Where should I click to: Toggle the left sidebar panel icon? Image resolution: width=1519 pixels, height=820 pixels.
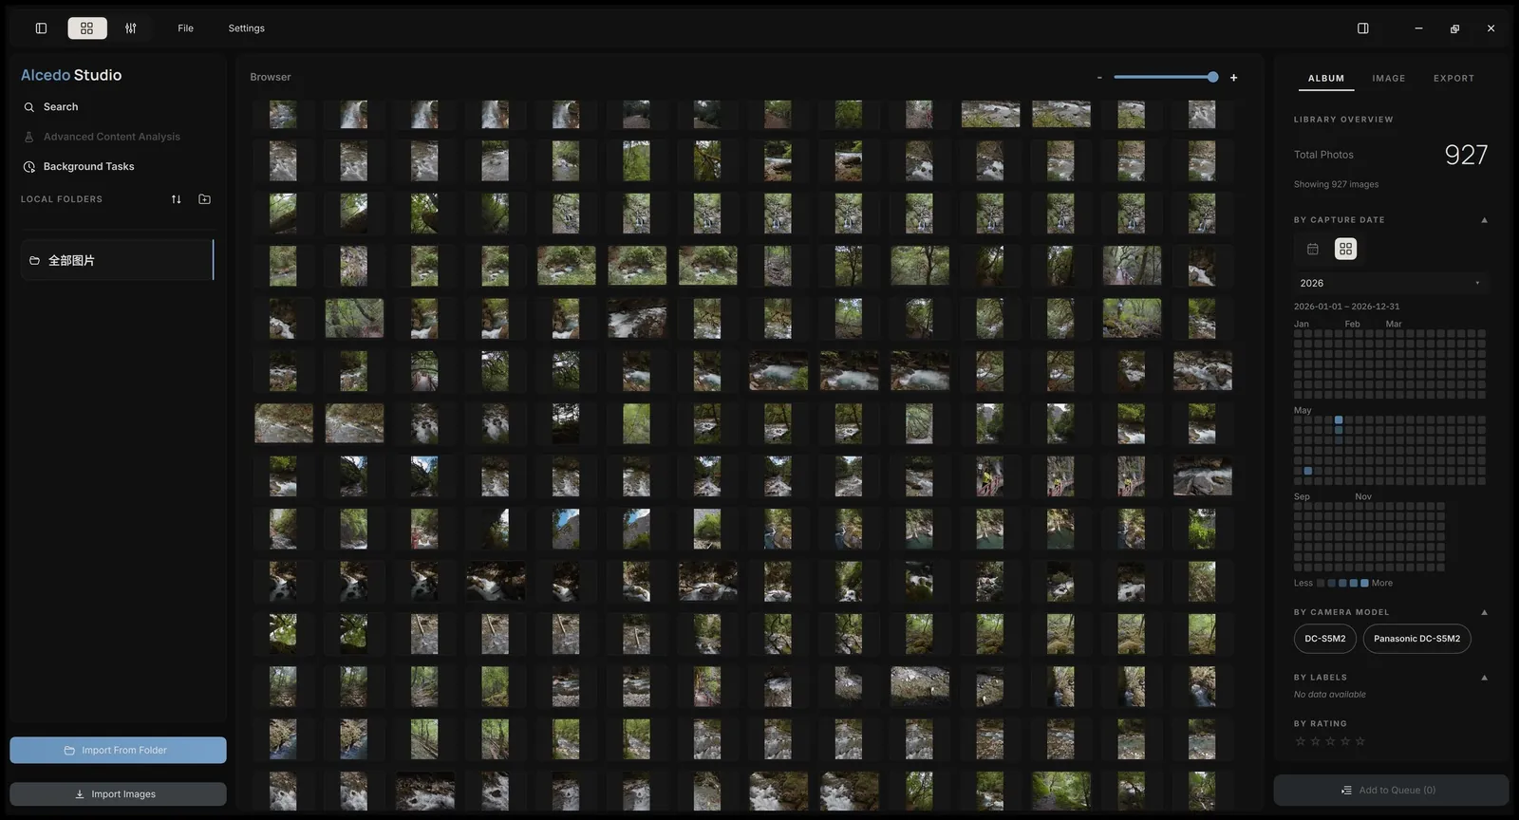click(41, 28)
